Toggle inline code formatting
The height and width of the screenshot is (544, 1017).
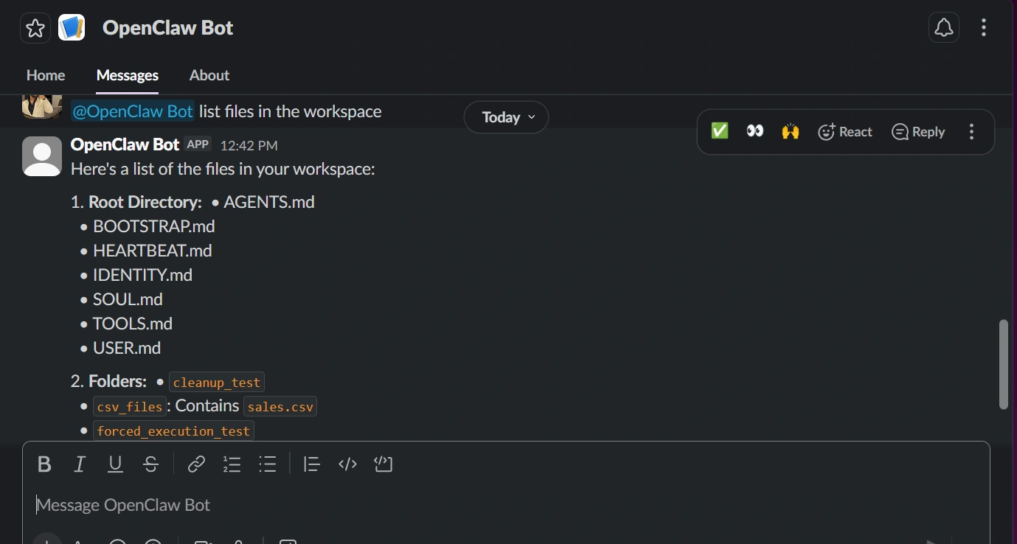point(347,464)
